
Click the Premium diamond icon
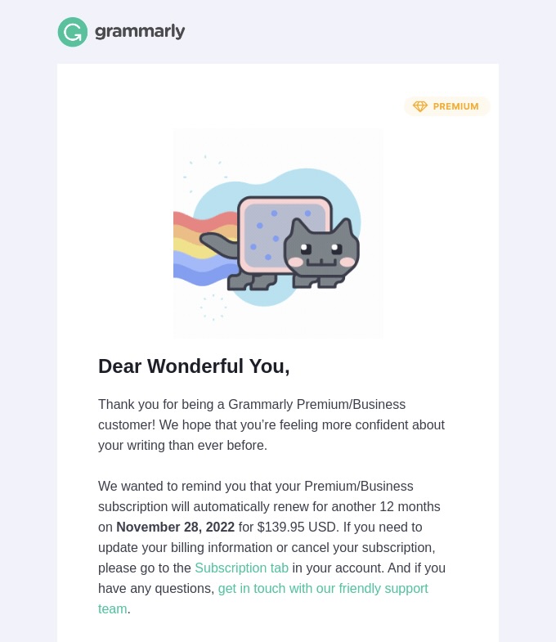(x=420, y=106)
